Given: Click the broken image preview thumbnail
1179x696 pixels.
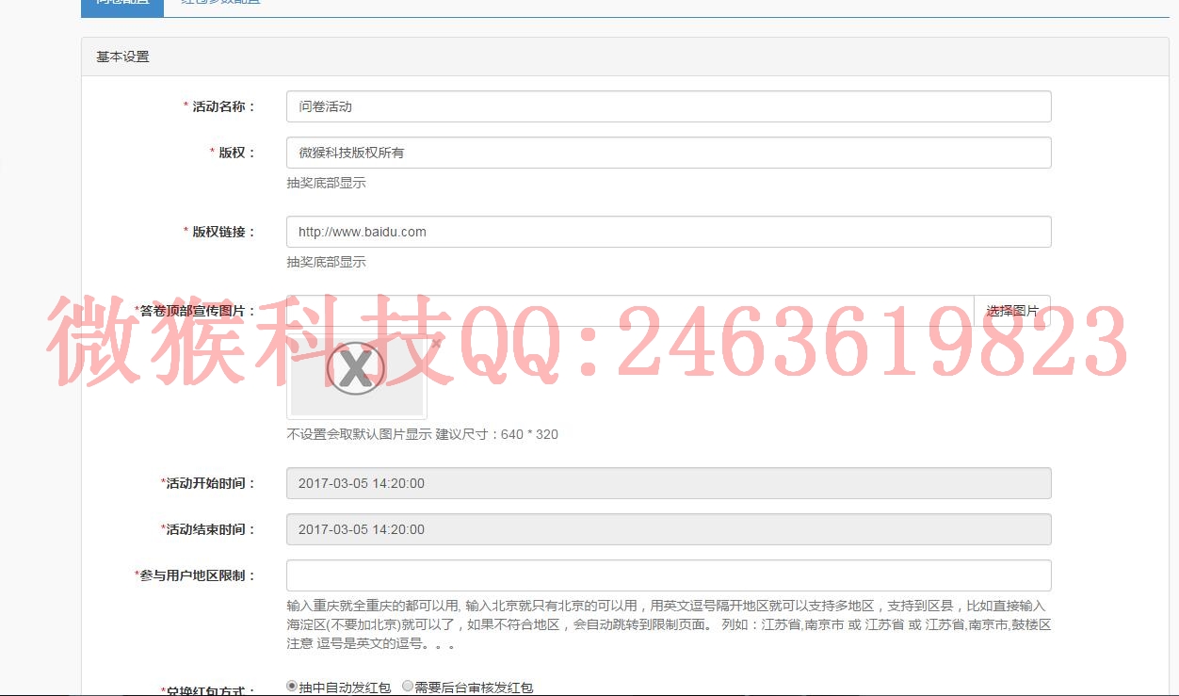Looking at the screenshot, I should (x=357, y=377).
